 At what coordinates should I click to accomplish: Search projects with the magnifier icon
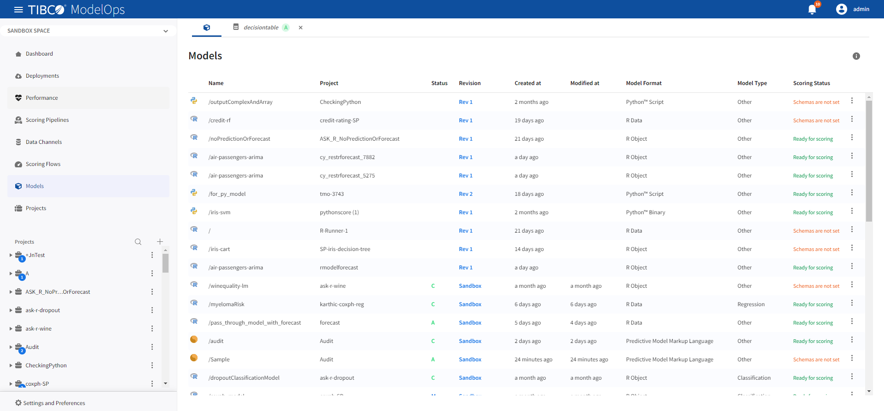[x=138, y=242]
